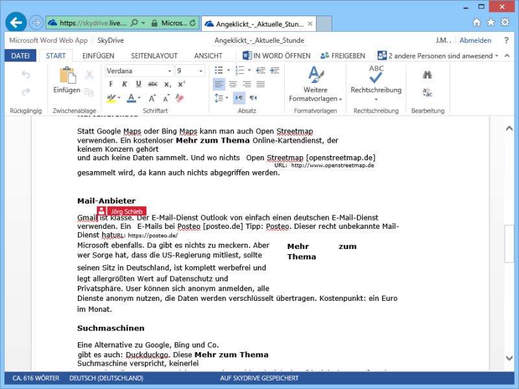Decrease font size with shrink icon
The image size is (519, 389).
tap(166, 99)
